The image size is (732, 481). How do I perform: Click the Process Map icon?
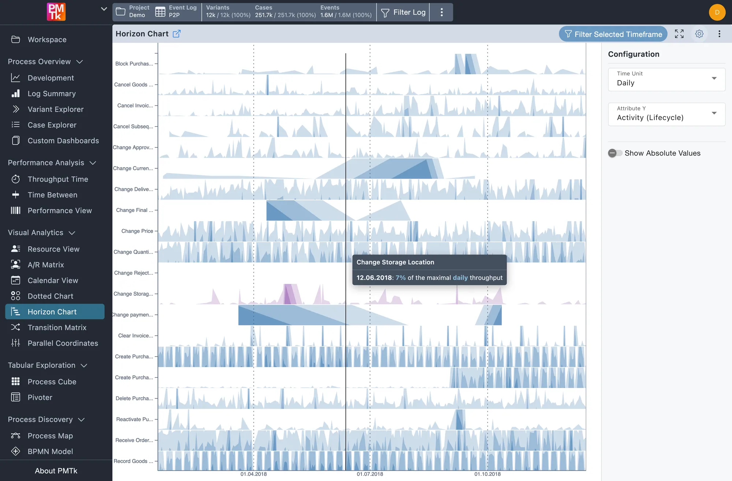pos(15,436)
